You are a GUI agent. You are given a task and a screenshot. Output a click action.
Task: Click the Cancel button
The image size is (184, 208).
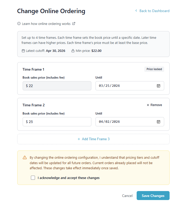click(127, 196)
